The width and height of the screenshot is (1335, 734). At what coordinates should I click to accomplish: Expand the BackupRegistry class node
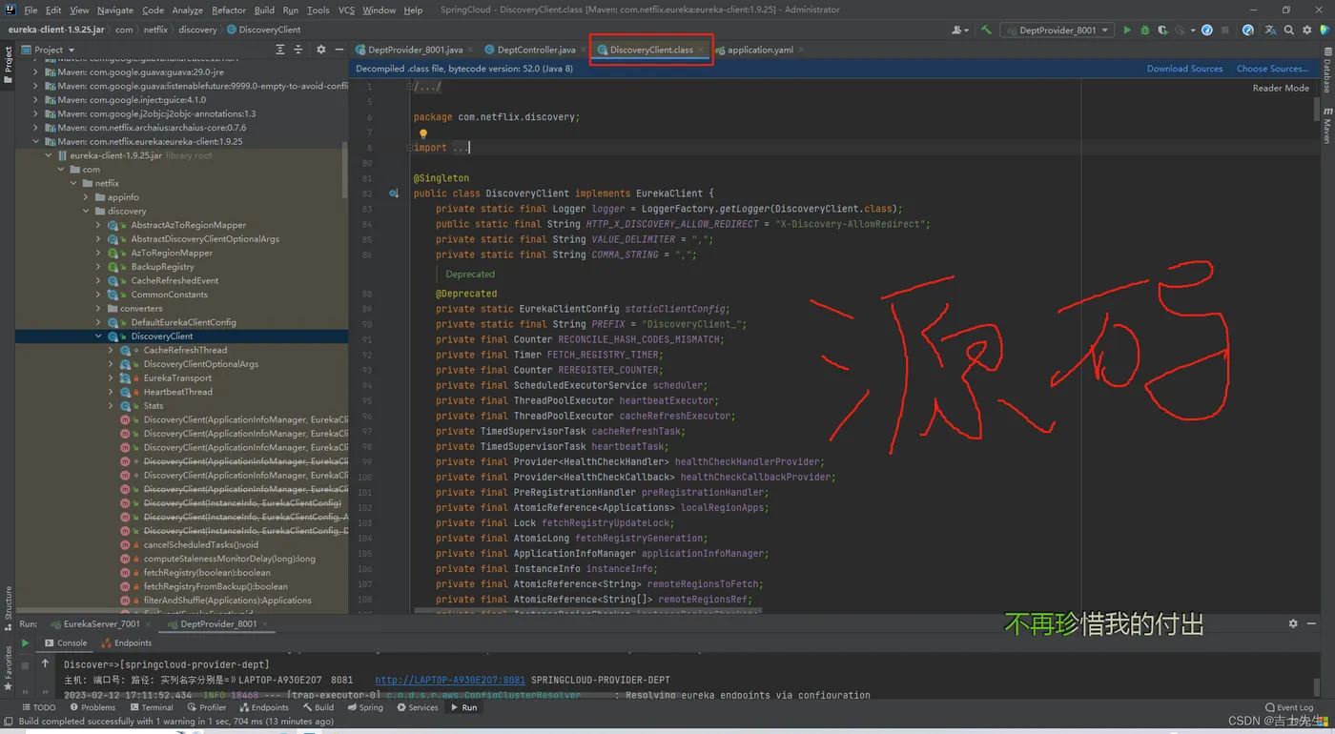pyautogui.click(x=98, y=267)
